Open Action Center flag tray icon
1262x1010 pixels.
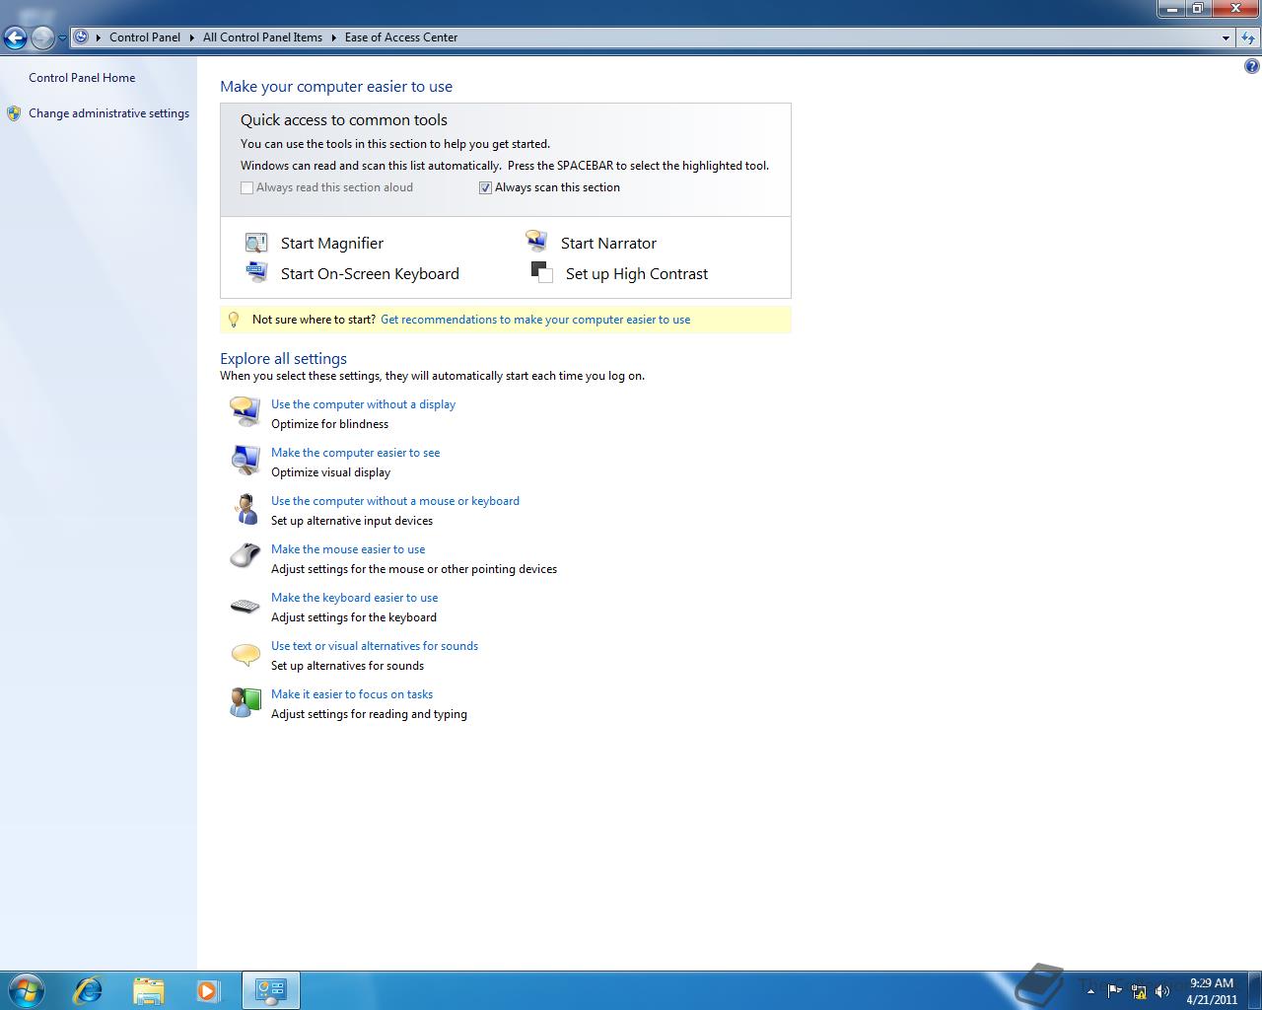point(1114,990)
